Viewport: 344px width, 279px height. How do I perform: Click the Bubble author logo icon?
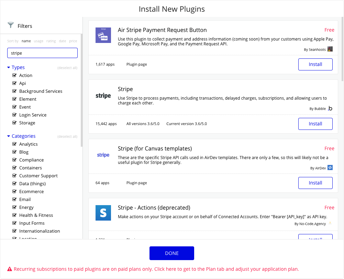(x=330, y=108)
